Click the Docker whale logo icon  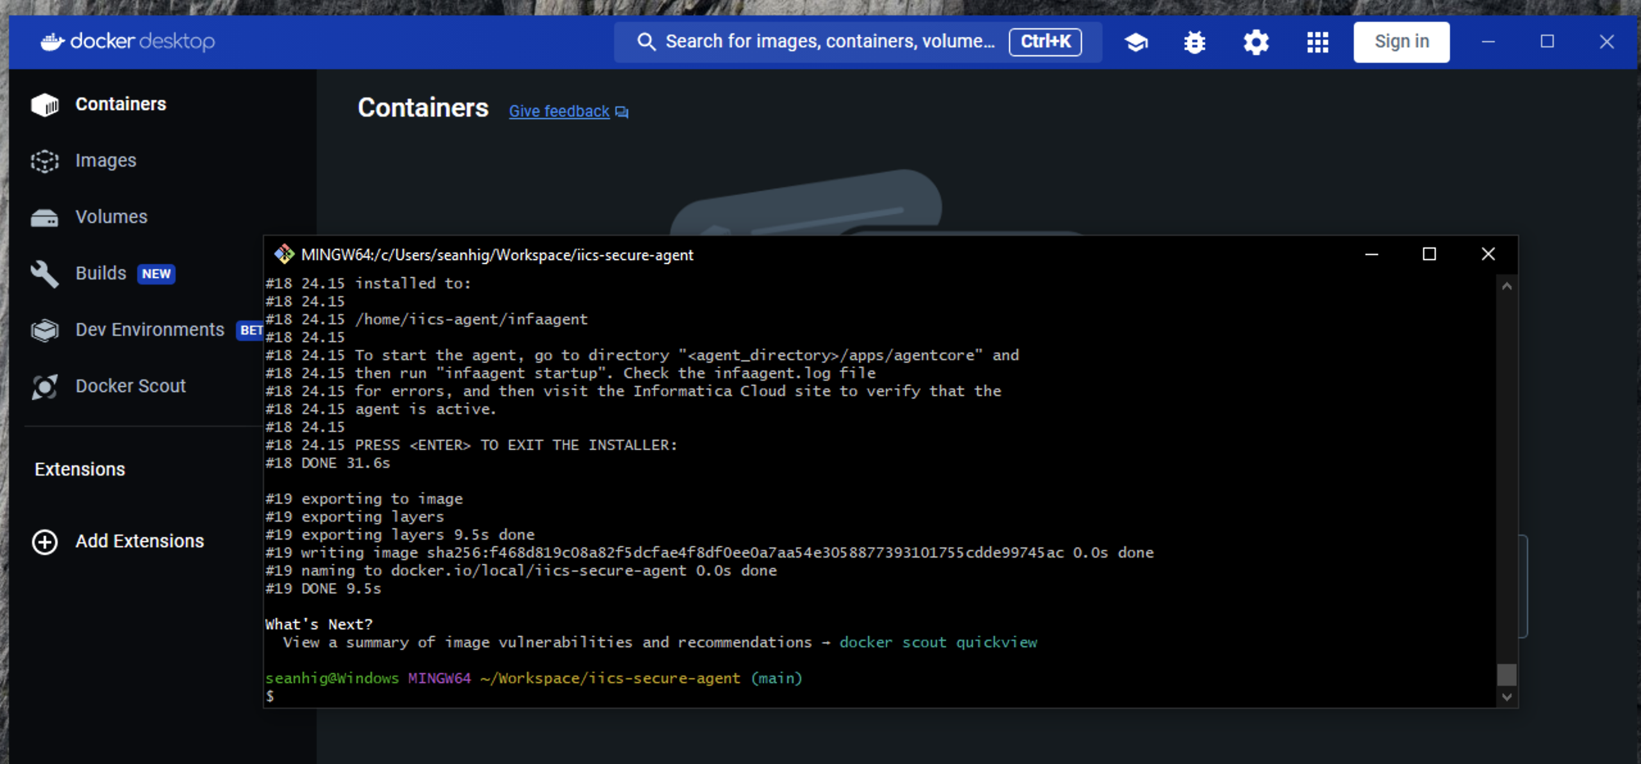pyautogui.click(x=53, y=42)
